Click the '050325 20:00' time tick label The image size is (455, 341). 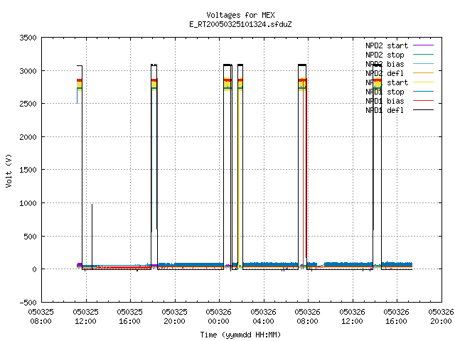point(174,316)
